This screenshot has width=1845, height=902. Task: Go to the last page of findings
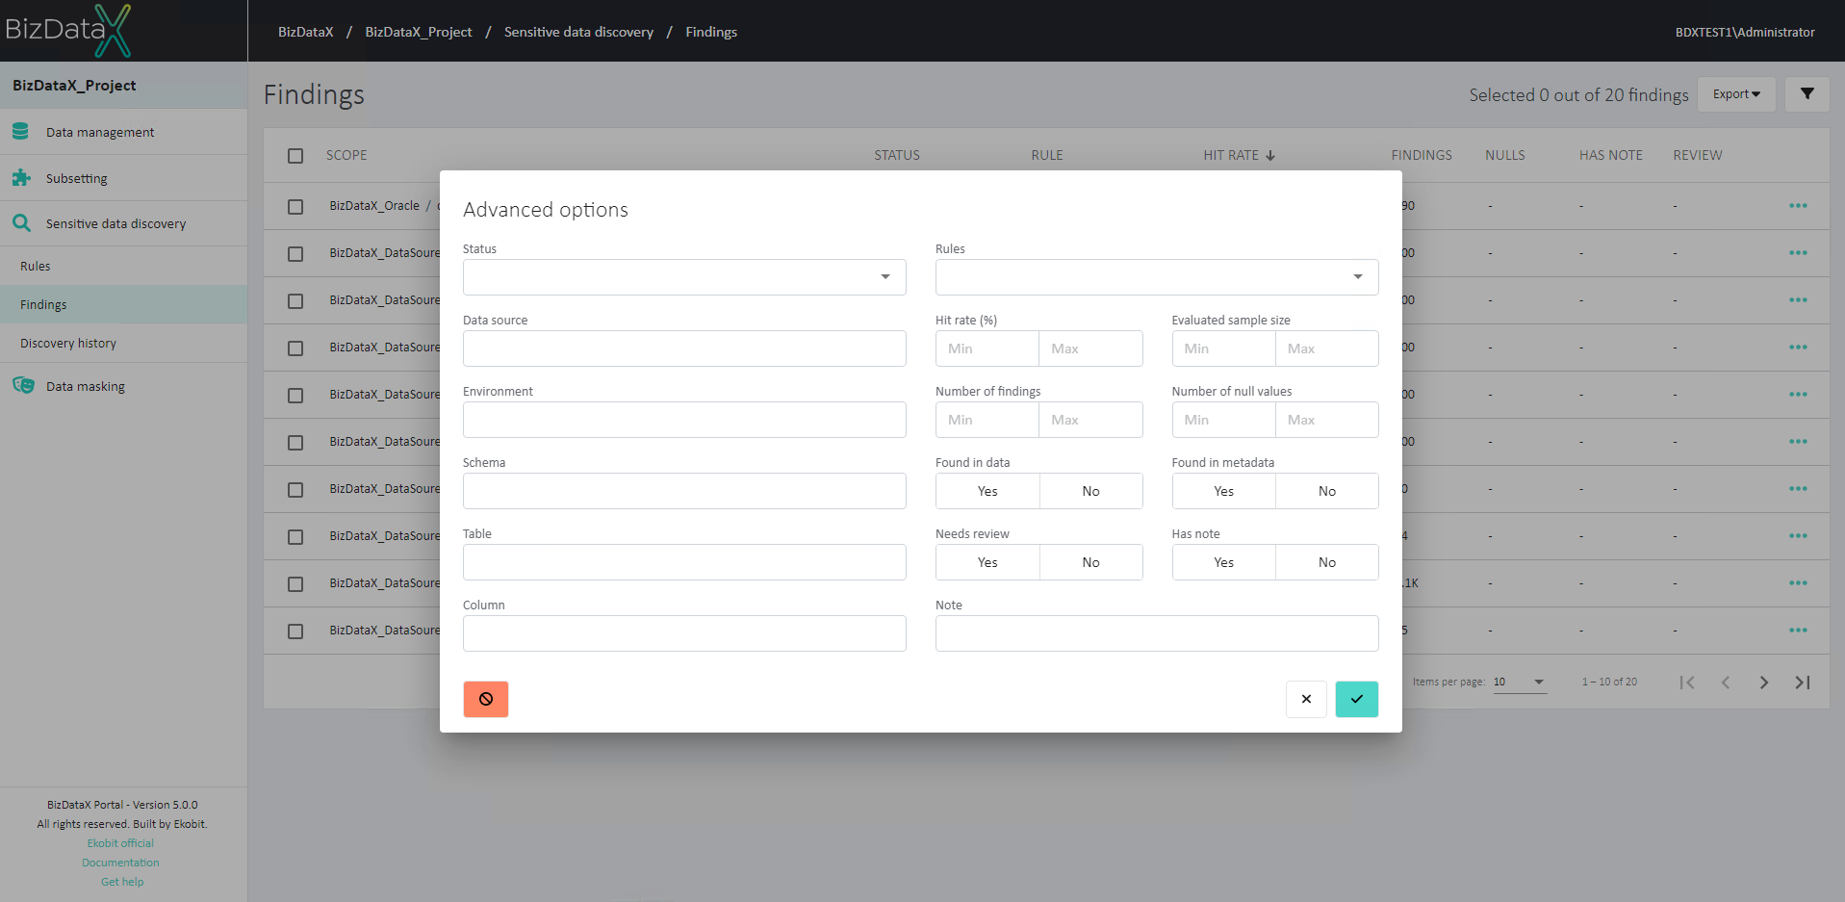click(x=1802, y=682)
